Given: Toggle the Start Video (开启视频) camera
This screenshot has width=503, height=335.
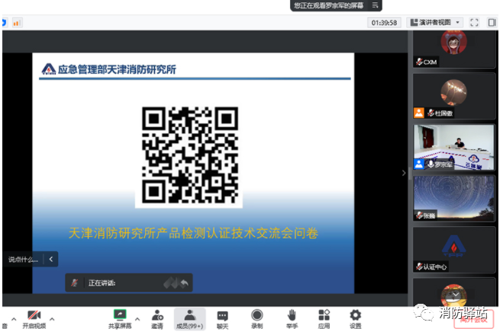Looking at the screenshot, I should (x=34, y=317).
